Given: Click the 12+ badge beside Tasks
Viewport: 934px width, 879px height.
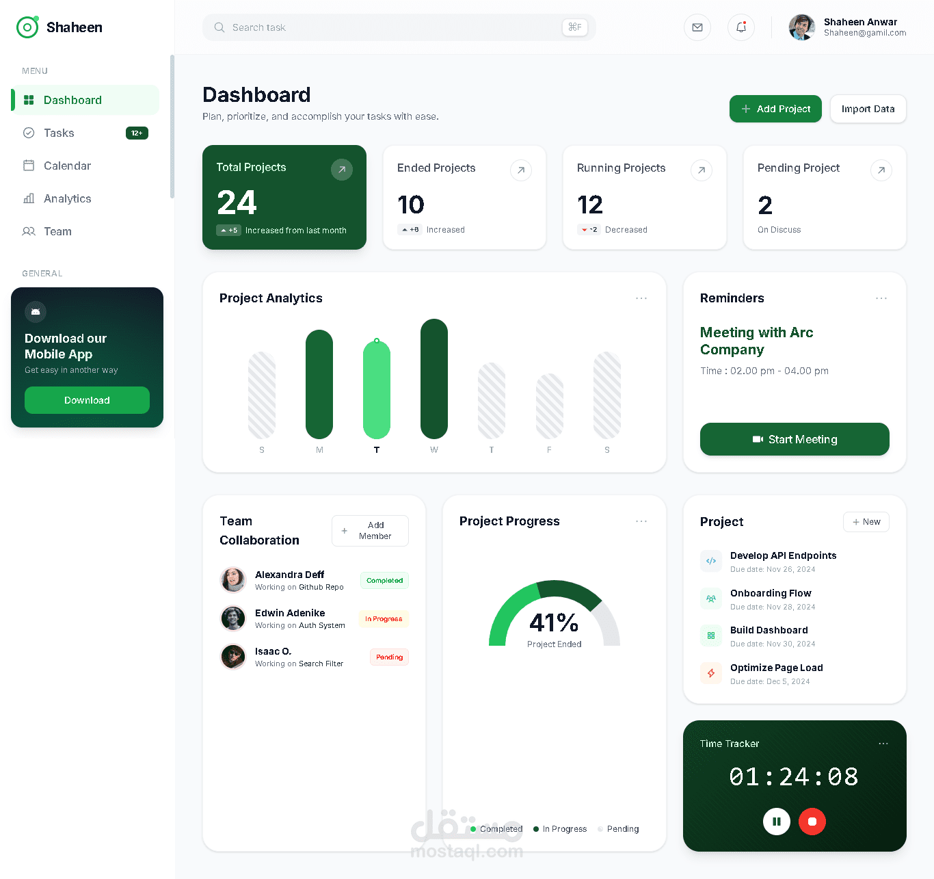Looking at the screenshot, I should [x=137, y=133].
